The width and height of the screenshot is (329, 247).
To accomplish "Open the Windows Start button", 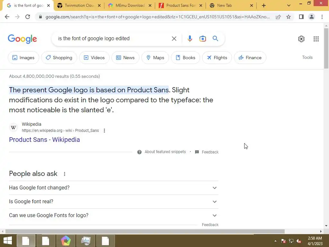I will point(8,241).
